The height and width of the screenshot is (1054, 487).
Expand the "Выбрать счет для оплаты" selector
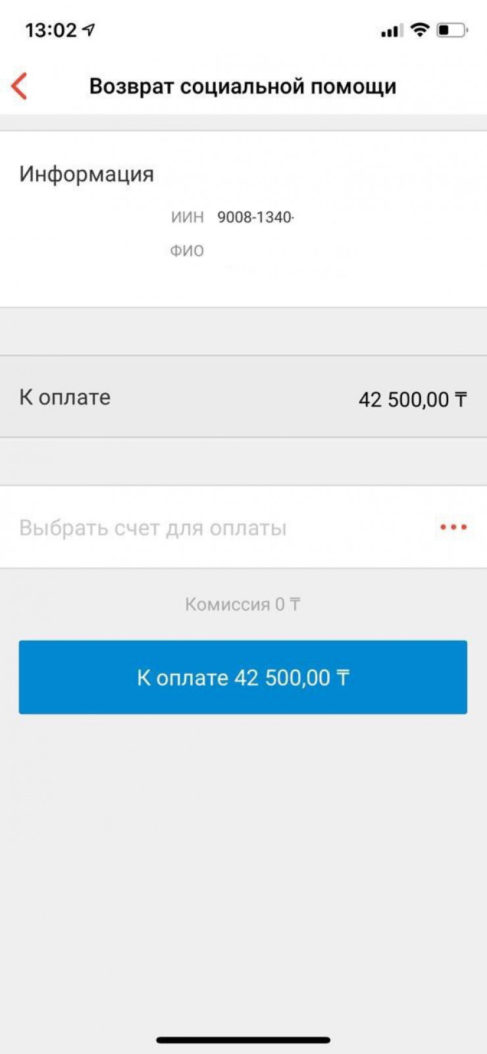point(153,528)
